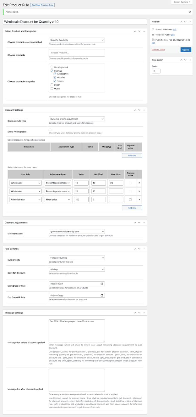Check the Uncategorized category checkbox

click(x=52, y=67)
